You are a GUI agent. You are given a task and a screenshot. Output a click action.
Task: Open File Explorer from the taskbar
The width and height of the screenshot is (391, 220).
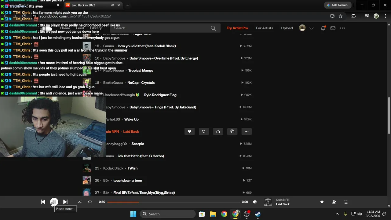[x=213, y=214]
